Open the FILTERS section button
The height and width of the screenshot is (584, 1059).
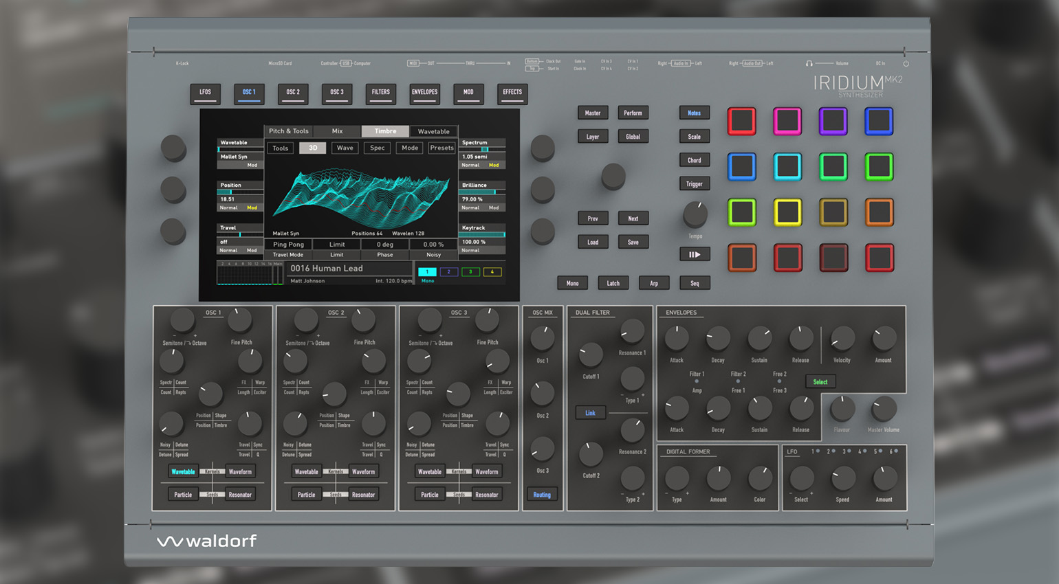[380, 92]
